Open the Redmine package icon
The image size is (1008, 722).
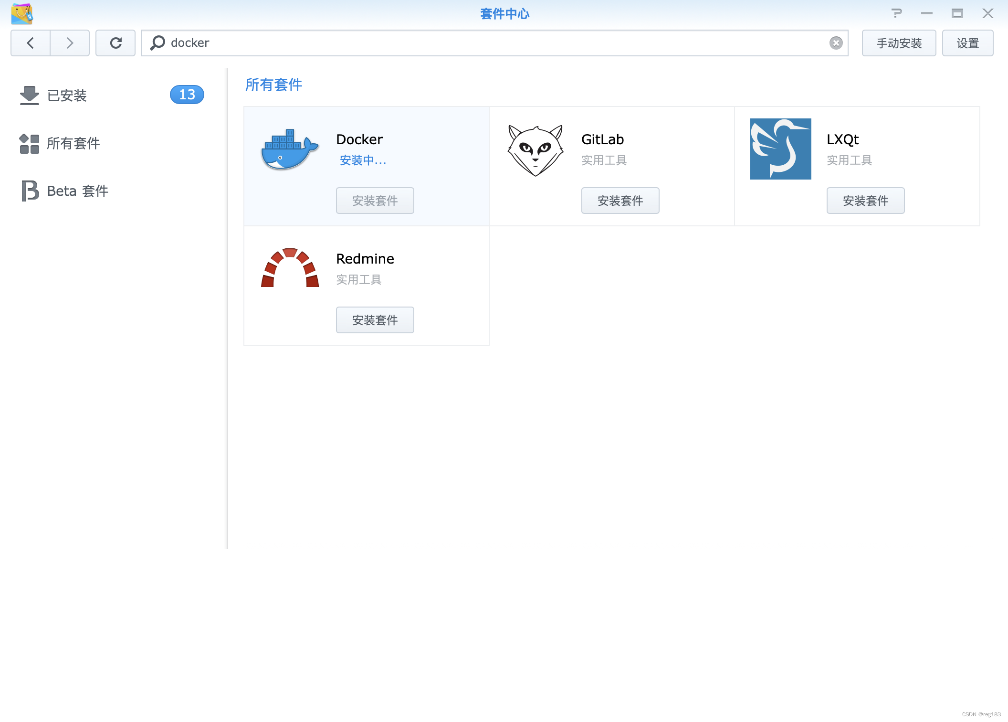[x=289, y=267]
